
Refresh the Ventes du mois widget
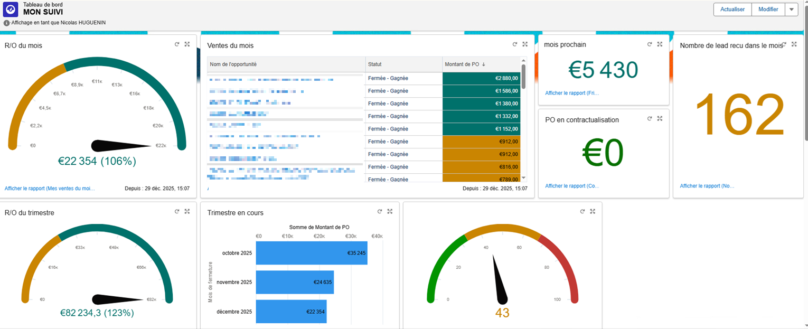515,44
